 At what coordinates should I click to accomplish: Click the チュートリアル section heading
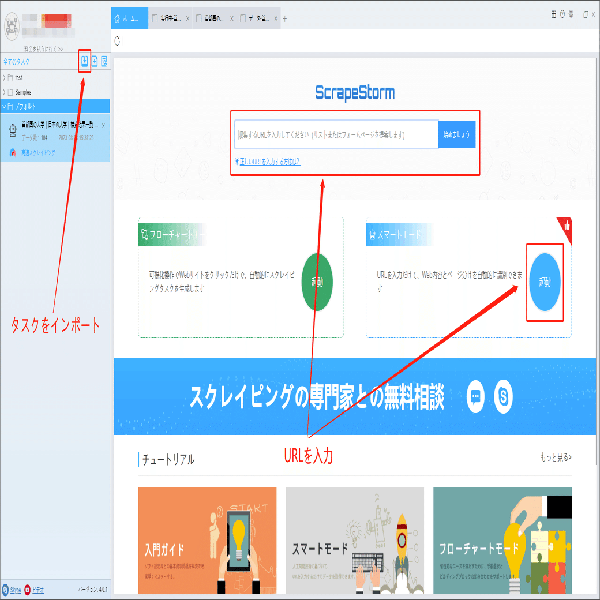(x=168, y=459)
